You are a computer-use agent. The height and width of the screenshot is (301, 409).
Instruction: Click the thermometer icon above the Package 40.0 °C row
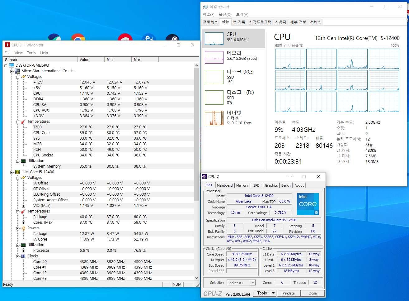[x=23, y=211]
